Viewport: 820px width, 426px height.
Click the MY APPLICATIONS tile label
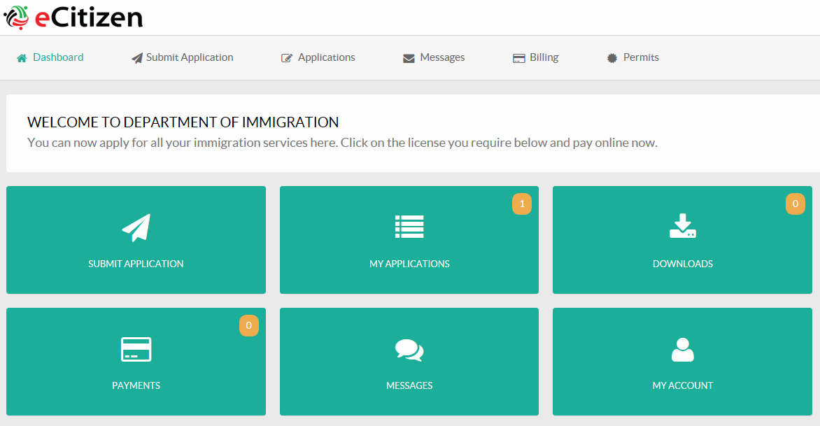(409, 264)
